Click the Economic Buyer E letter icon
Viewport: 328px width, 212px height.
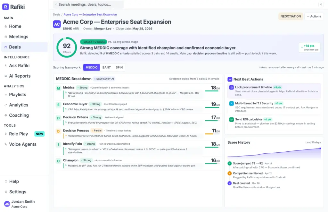click(x=58, y=105)
